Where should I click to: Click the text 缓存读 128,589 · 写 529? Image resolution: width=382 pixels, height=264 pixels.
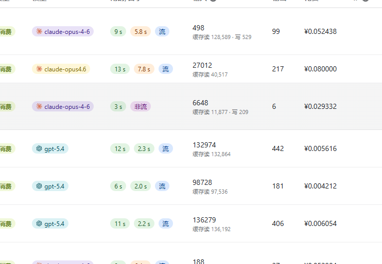222,37
